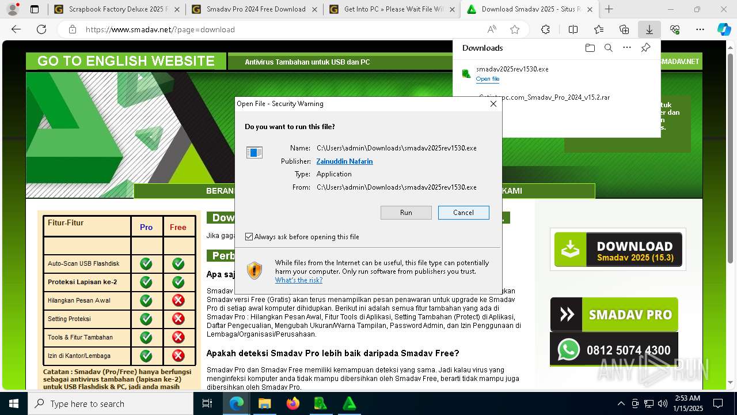Click GO TO ENGLISH WEBSITE banner

(x=126, y=61)
